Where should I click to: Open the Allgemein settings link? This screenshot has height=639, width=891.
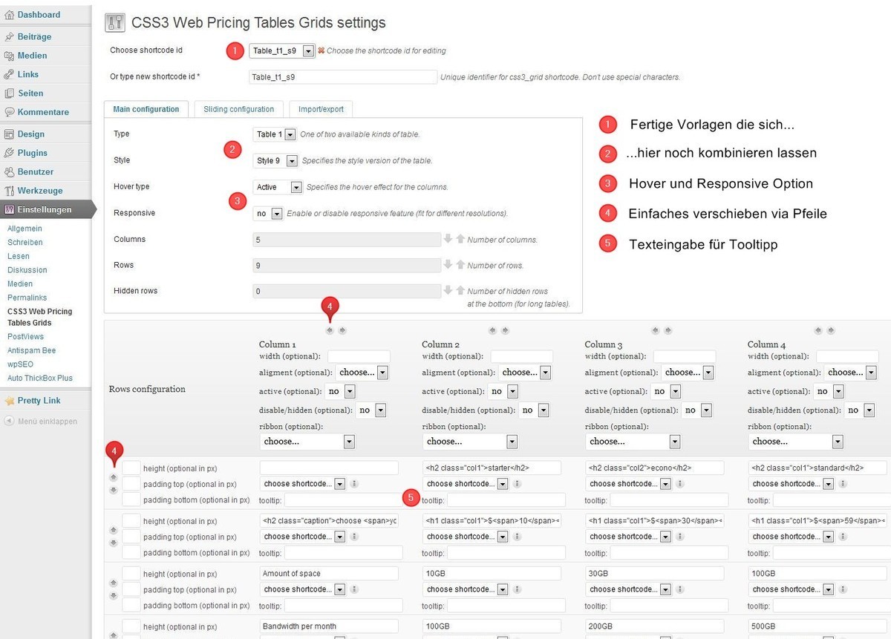click(25, 229)
